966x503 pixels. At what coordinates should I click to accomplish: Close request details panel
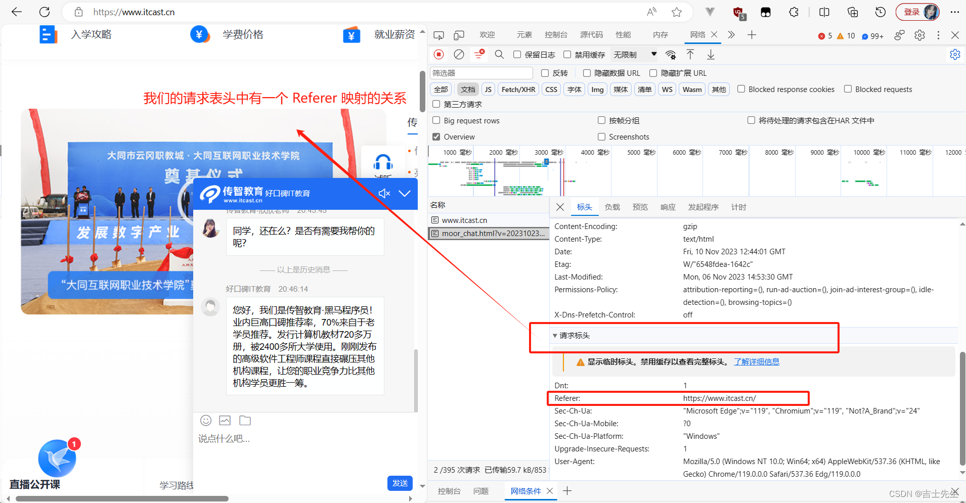tap(560, 207)
